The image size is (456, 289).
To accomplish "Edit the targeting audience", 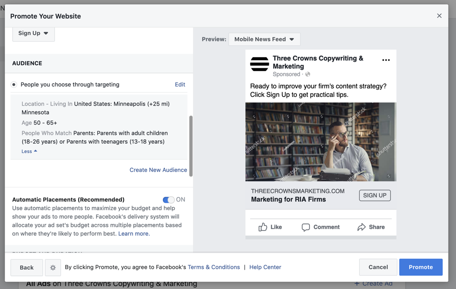I will point(180,85).
